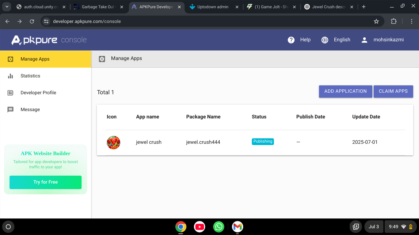419x235 pixels.
Task: Click the ADD APPLICATION button
Action: (345, 91)
